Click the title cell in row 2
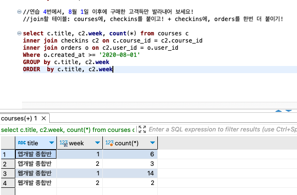This screenshot has width=297, height=195. coord(36,164)
